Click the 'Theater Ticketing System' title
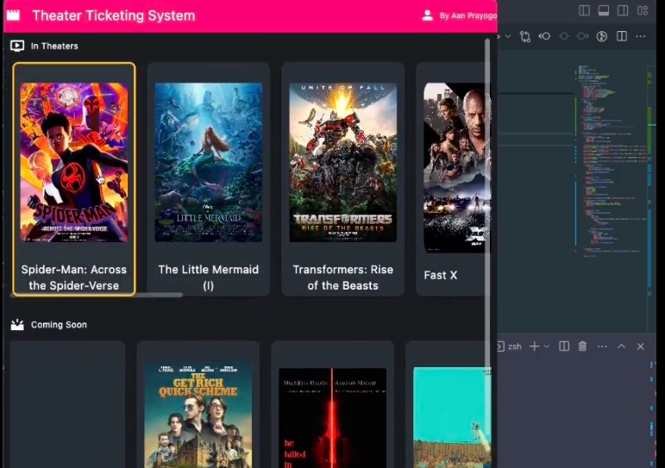 click(114, 16)
